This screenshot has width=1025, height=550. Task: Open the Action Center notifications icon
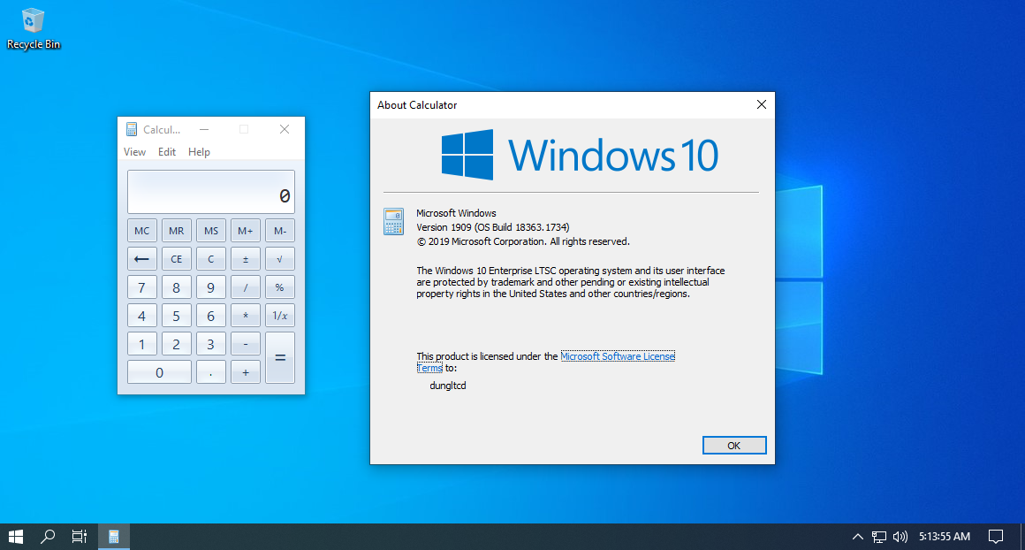pos(996,537)
